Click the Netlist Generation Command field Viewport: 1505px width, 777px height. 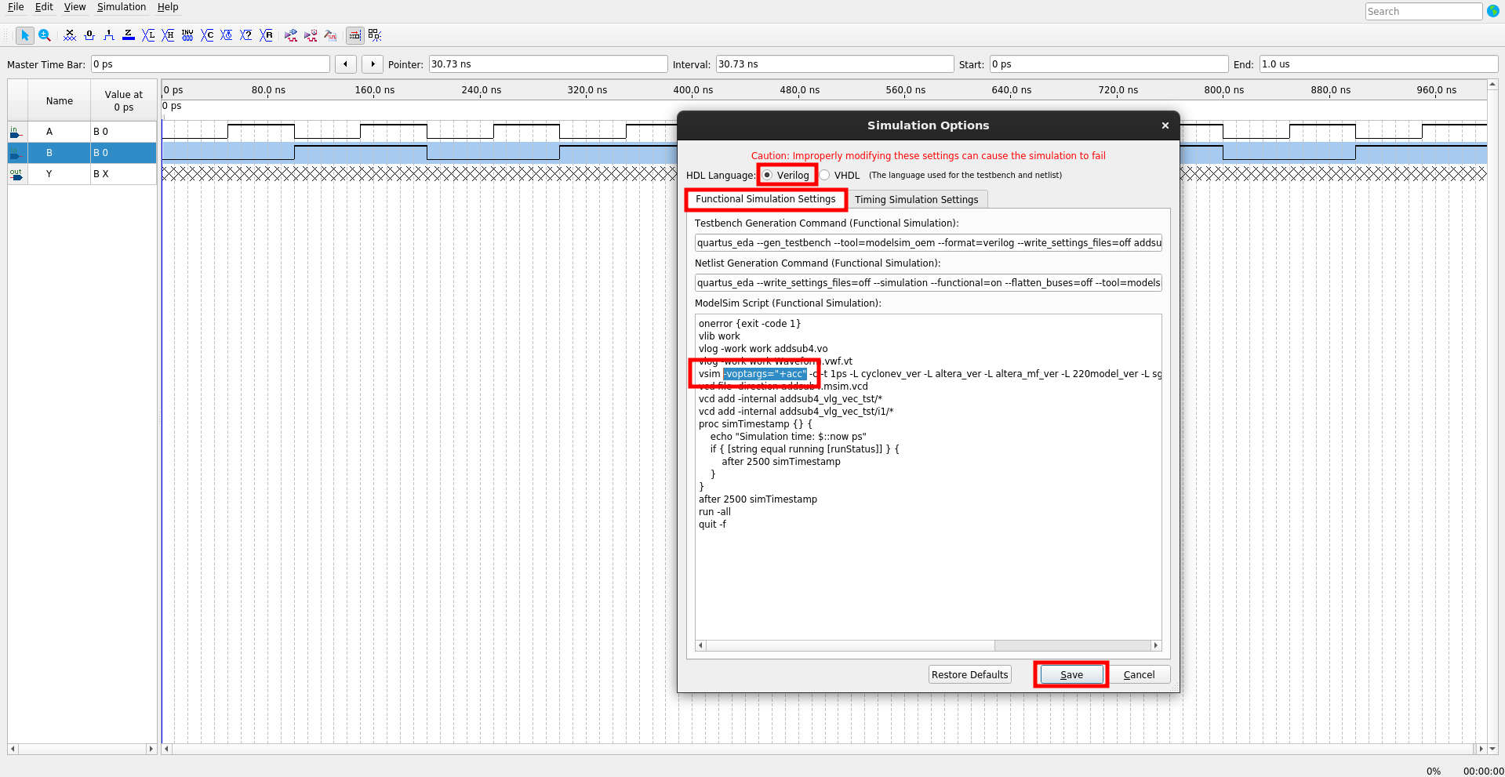(928, 283)
